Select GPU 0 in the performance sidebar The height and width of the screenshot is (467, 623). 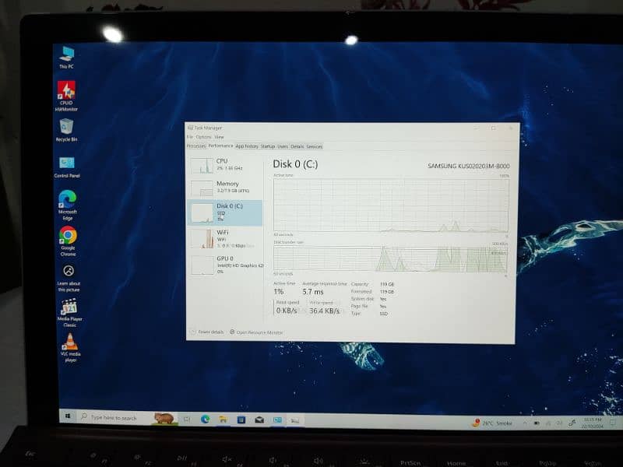(x=225, y=265)
